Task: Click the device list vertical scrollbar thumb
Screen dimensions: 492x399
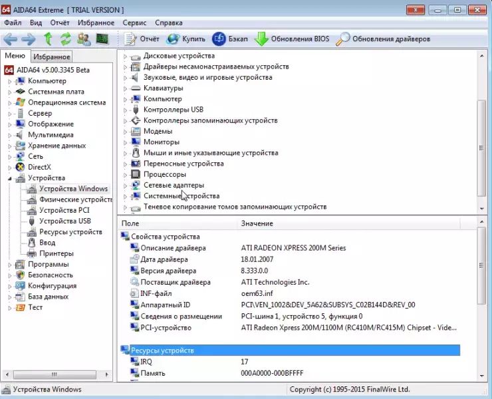Action: 481,148
